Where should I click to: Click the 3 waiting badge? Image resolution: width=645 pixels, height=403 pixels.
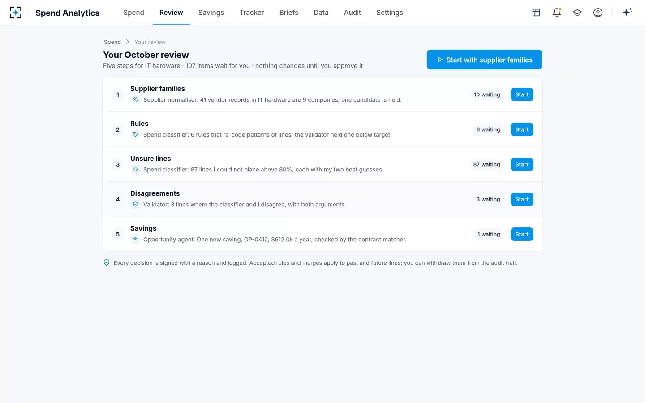[488, 199]
